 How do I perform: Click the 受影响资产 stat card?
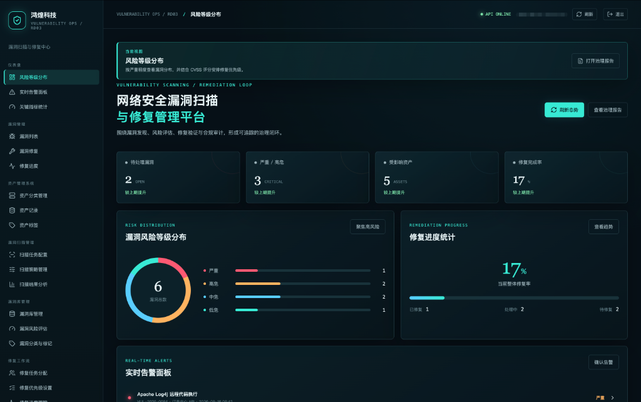[436, 177]
